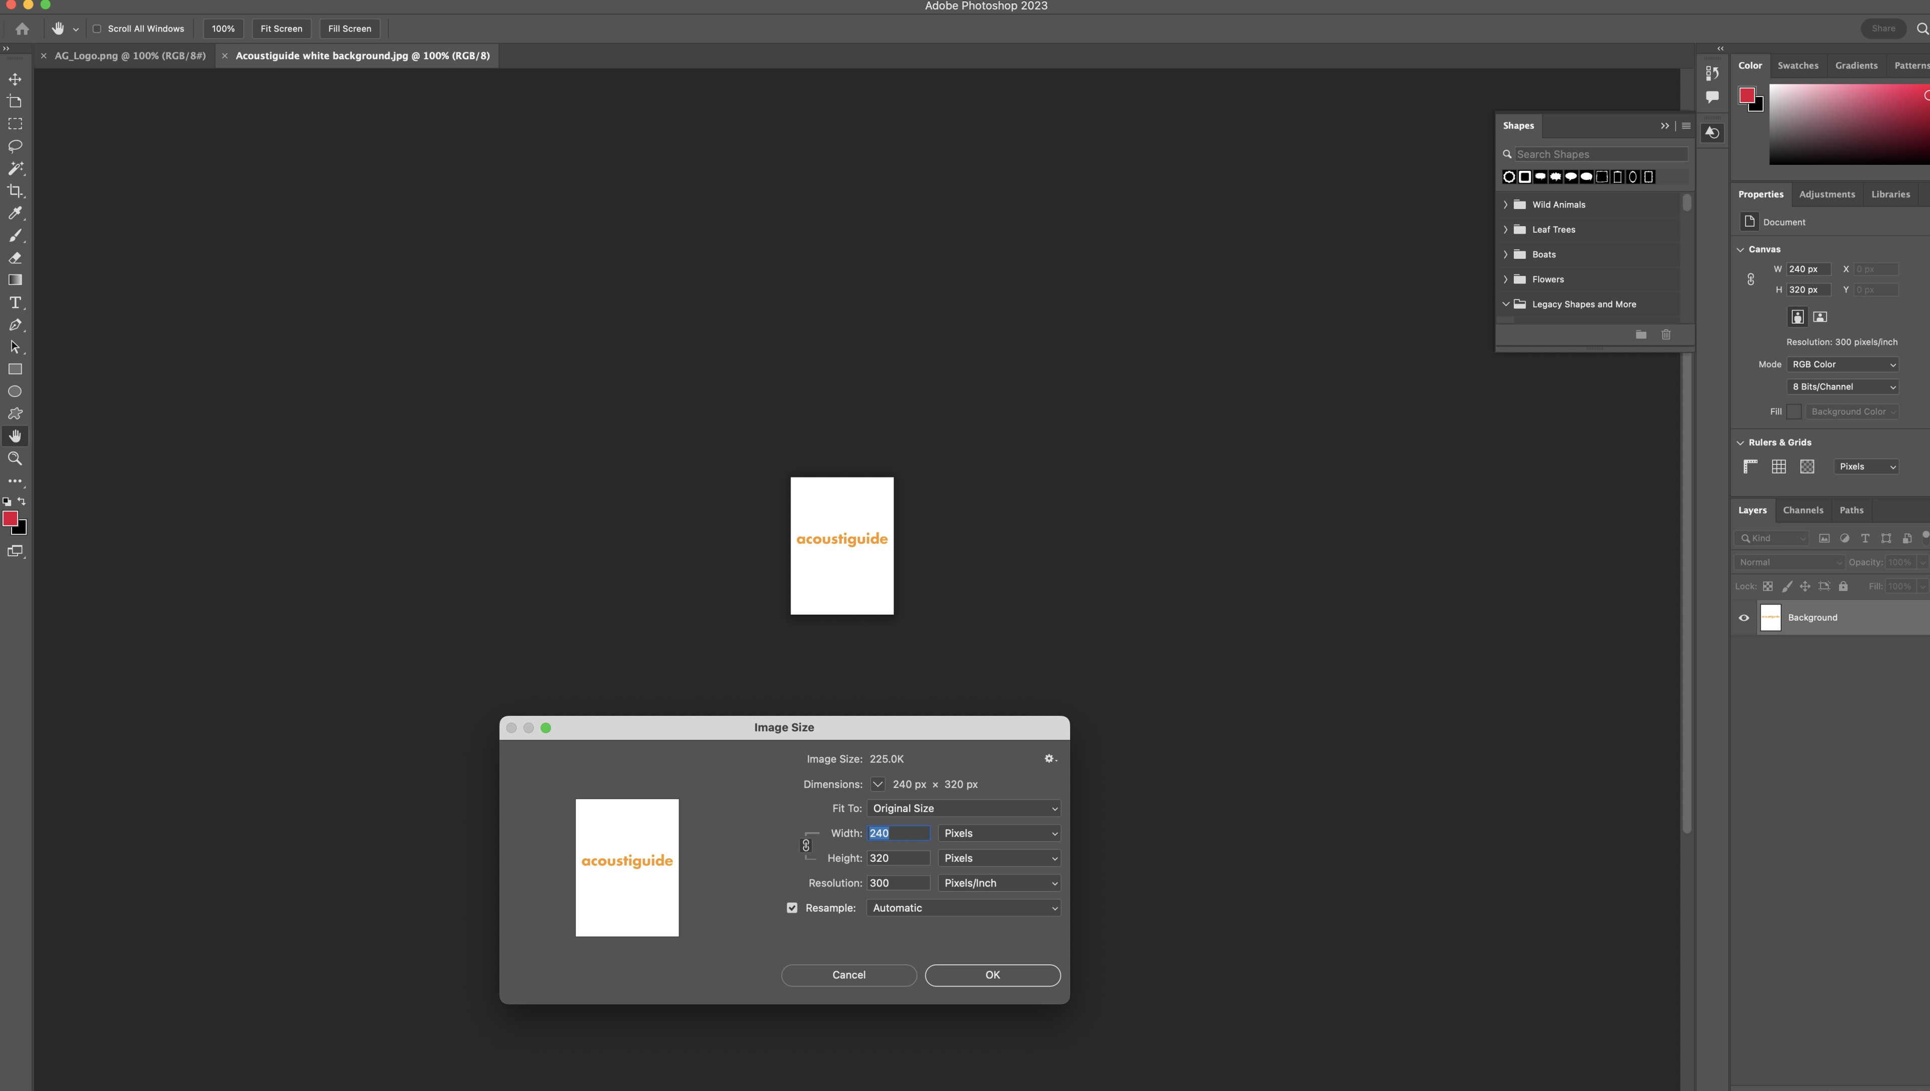Click the red foreground color swatch in toolbar
Image resolution: width=1930 pixels, height=1091 pixels.
pos(10,519)
